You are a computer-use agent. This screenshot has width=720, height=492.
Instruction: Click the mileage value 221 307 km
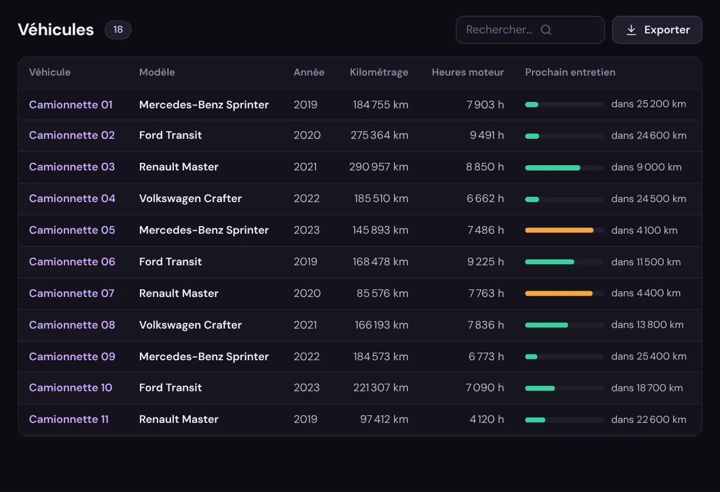(380, 388)
